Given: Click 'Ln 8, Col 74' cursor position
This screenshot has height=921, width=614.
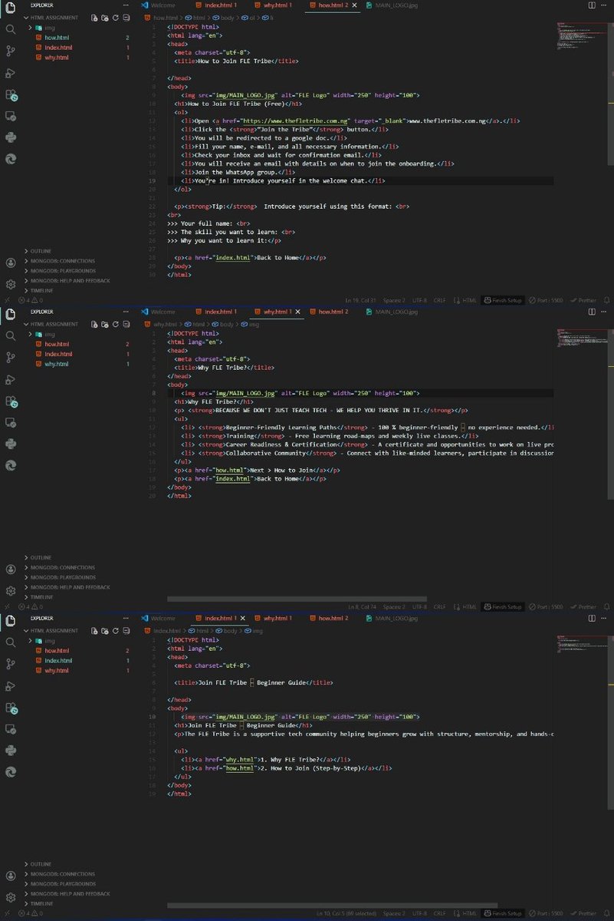Looking at the screenshot, I should pyautogui.click(x=361, y=606).
